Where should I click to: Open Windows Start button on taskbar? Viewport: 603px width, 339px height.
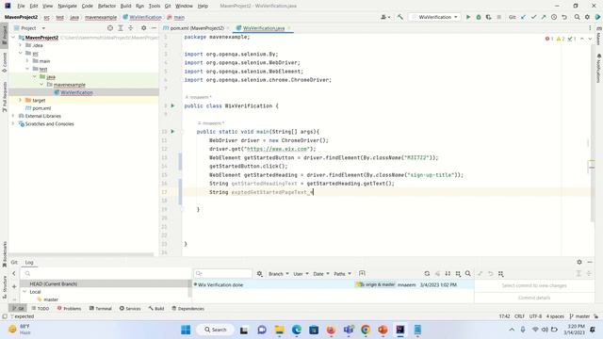(186, 330)
